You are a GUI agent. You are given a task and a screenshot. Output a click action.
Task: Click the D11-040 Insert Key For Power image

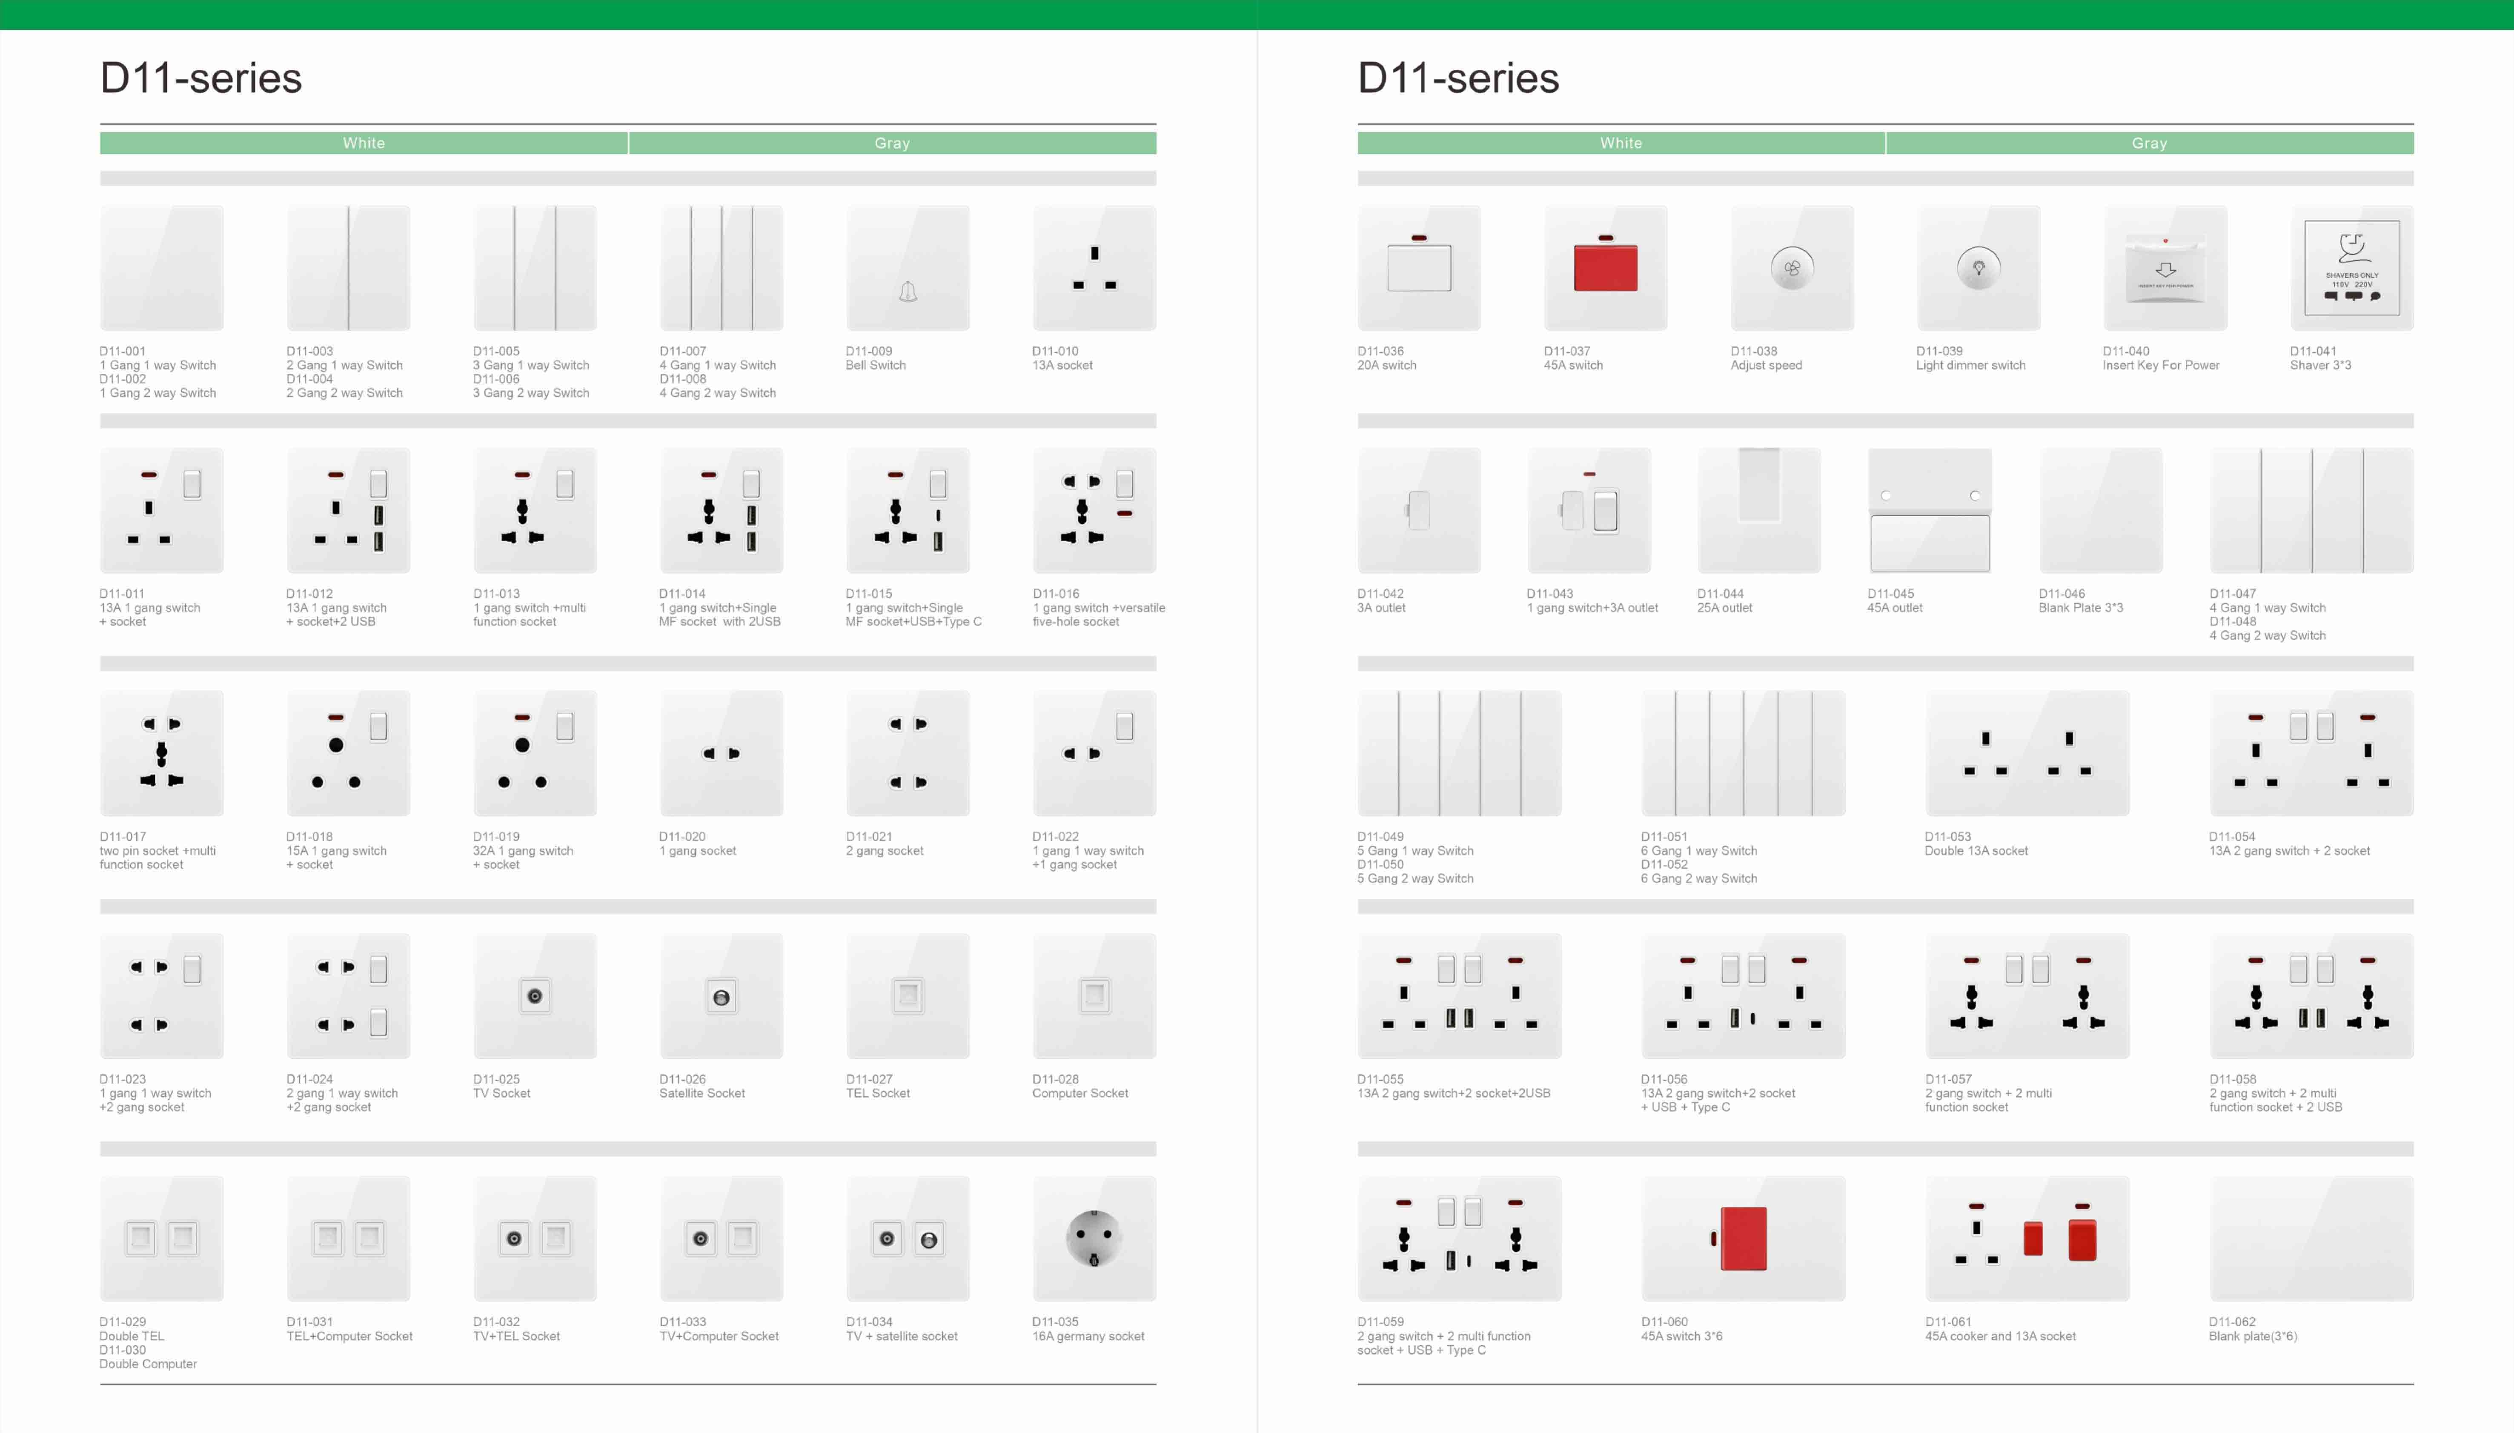pyautogui.click(x=2165, y=268)
